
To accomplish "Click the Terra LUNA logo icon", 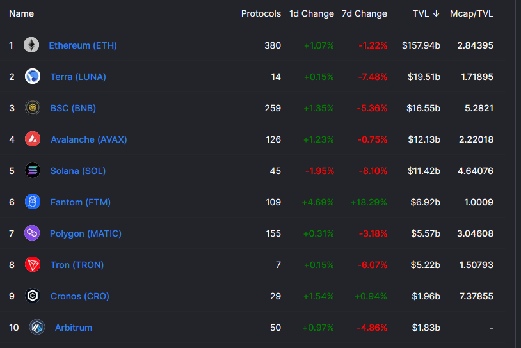I will click(x=33, y=77).
